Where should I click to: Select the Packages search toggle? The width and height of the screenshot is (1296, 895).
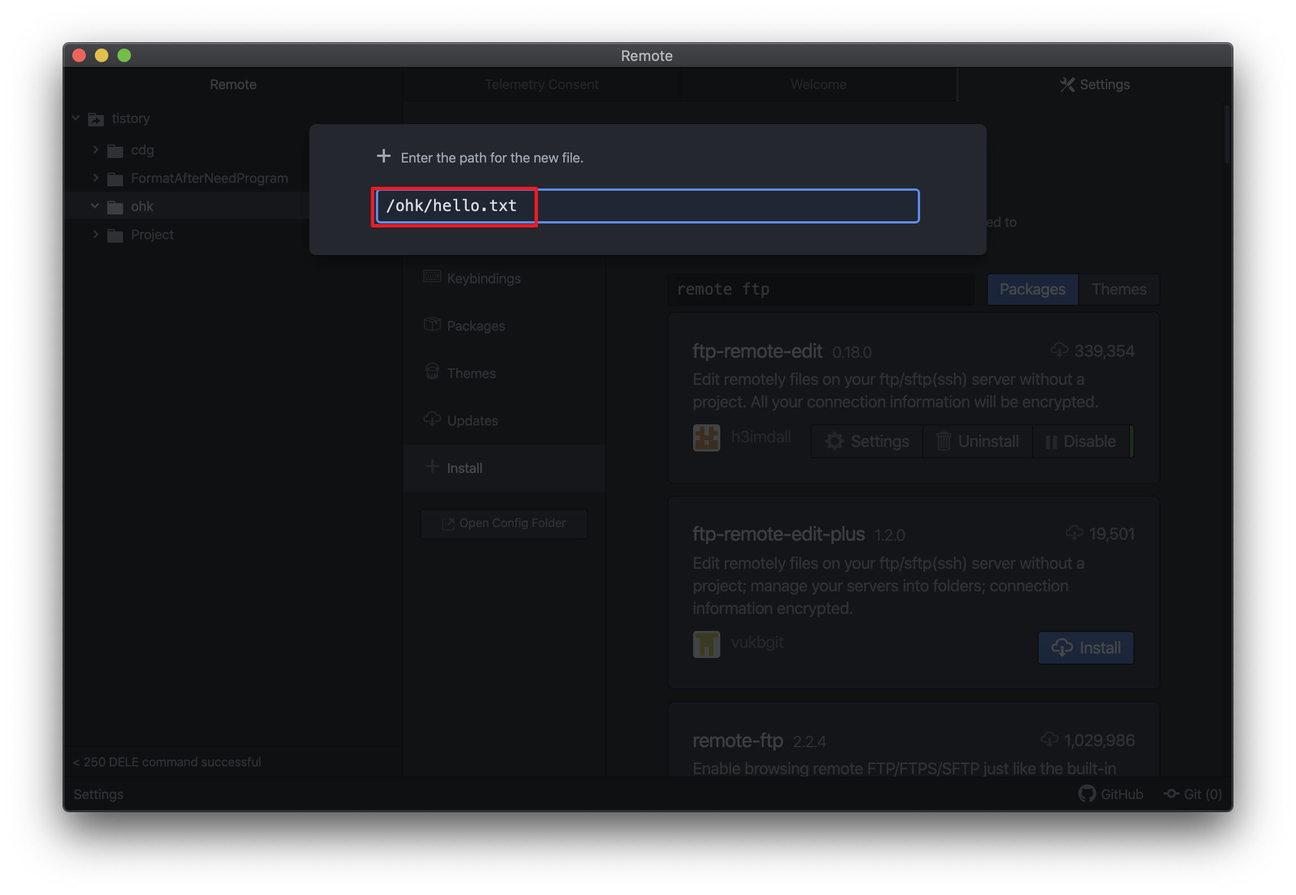[1032, 289]
